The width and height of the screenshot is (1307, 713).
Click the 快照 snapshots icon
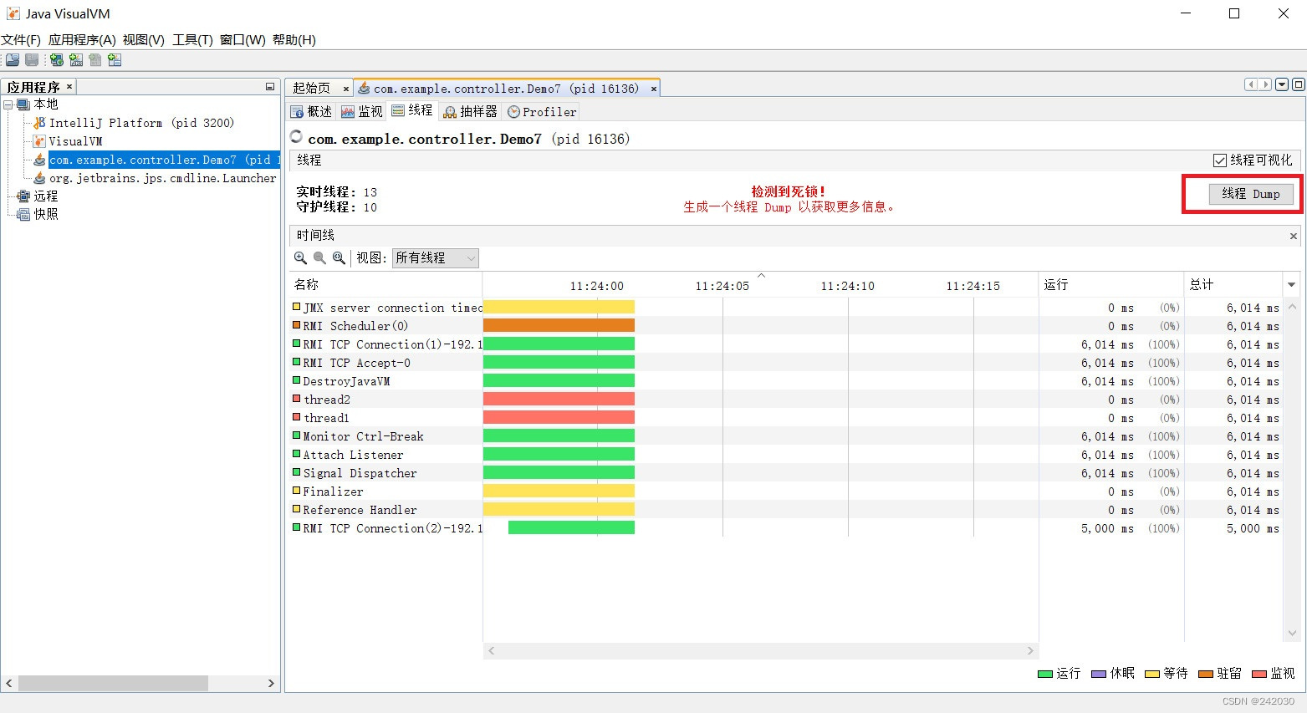coord(23,215)
